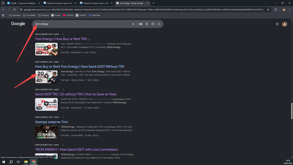
Task: Close the ImgBB tab
Action: point(39,3)
